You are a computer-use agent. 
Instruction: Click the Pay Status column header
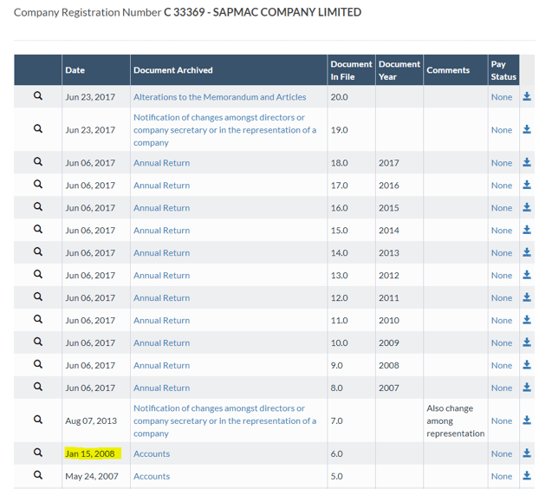click(x=503, y=70)
